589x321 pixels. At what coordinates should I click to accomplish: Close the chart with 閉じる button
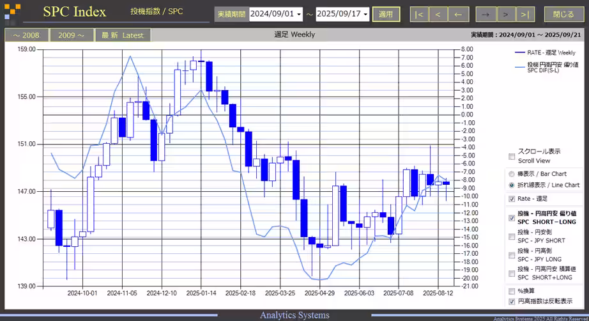(x=563, y=14)
